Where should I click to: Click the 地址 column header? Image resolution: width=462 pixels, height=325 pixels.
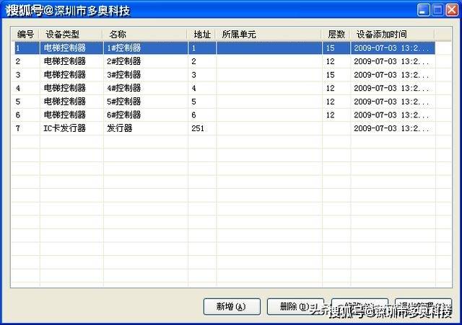click(202, 35)
